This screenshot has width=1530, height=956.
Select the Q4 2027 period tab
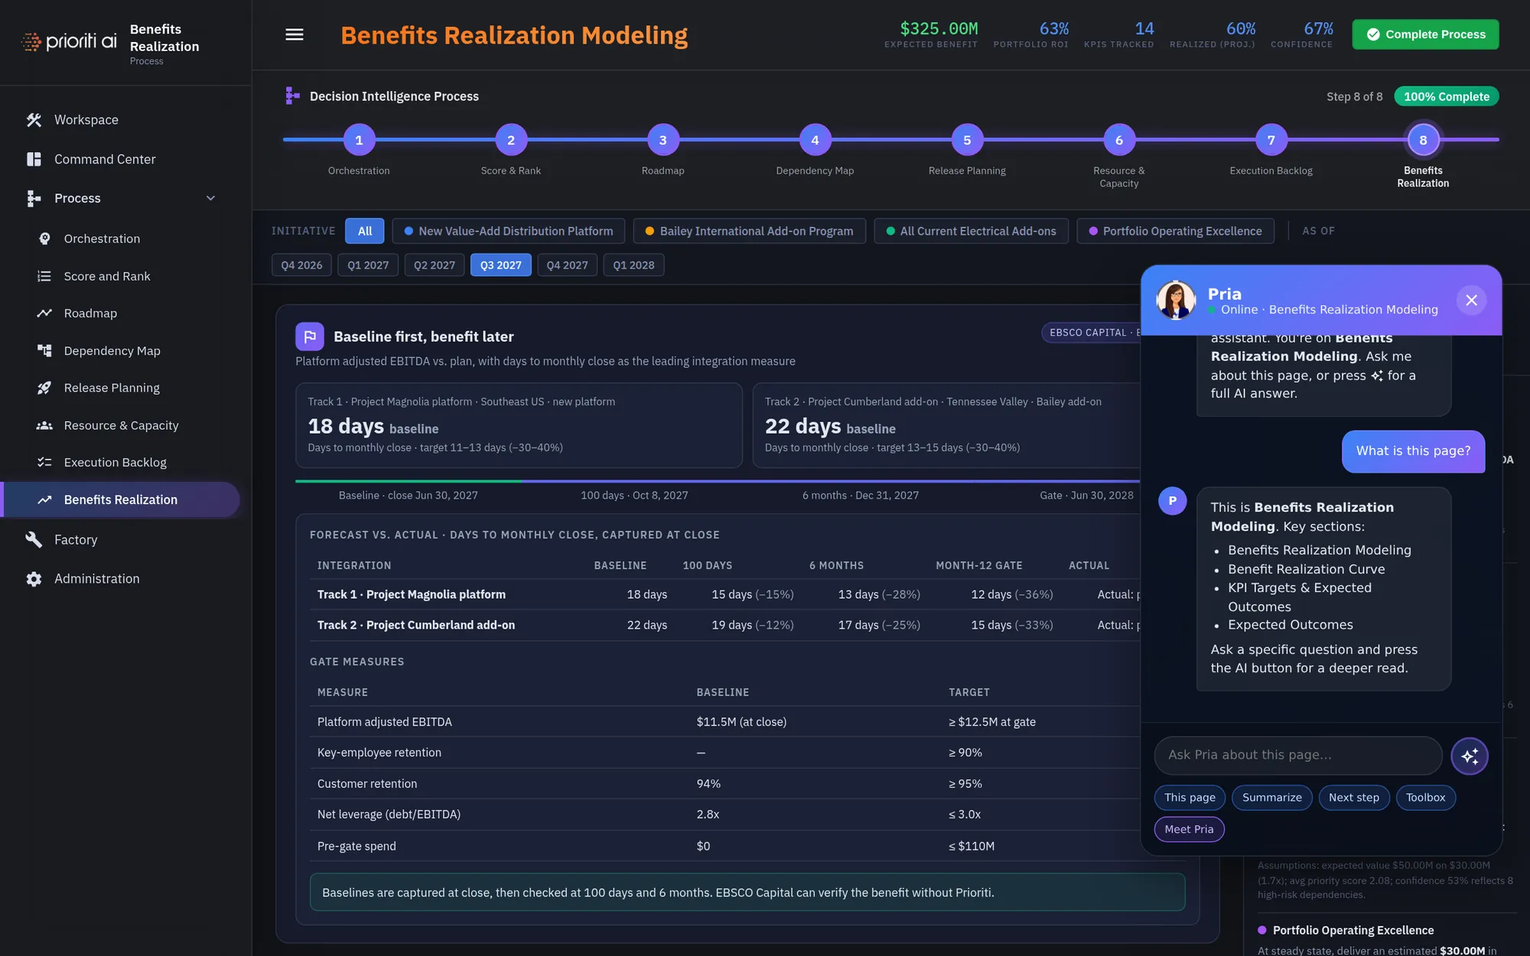567,265
